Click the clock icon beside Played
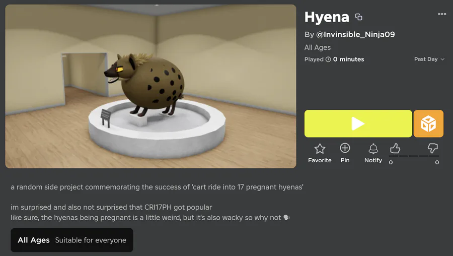This screenshot has height=256, width=453. click(x=328, y=59)
